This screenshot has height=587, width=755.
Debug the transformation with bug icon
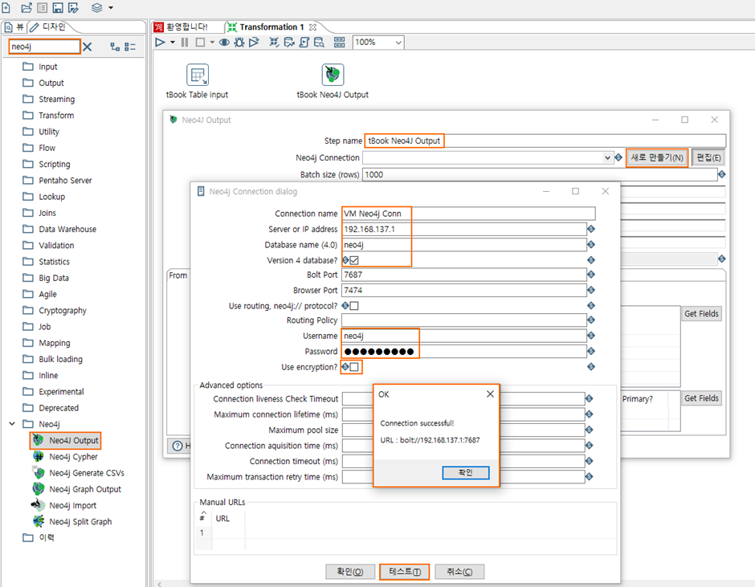[239, 43]
